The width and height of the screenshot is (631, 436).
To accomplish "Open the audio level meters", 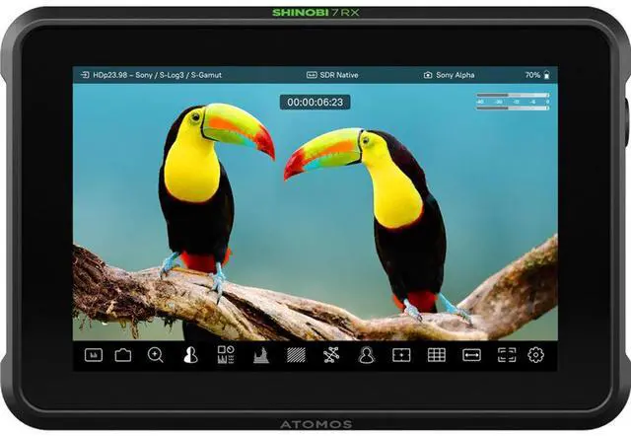I will (513, 102).
